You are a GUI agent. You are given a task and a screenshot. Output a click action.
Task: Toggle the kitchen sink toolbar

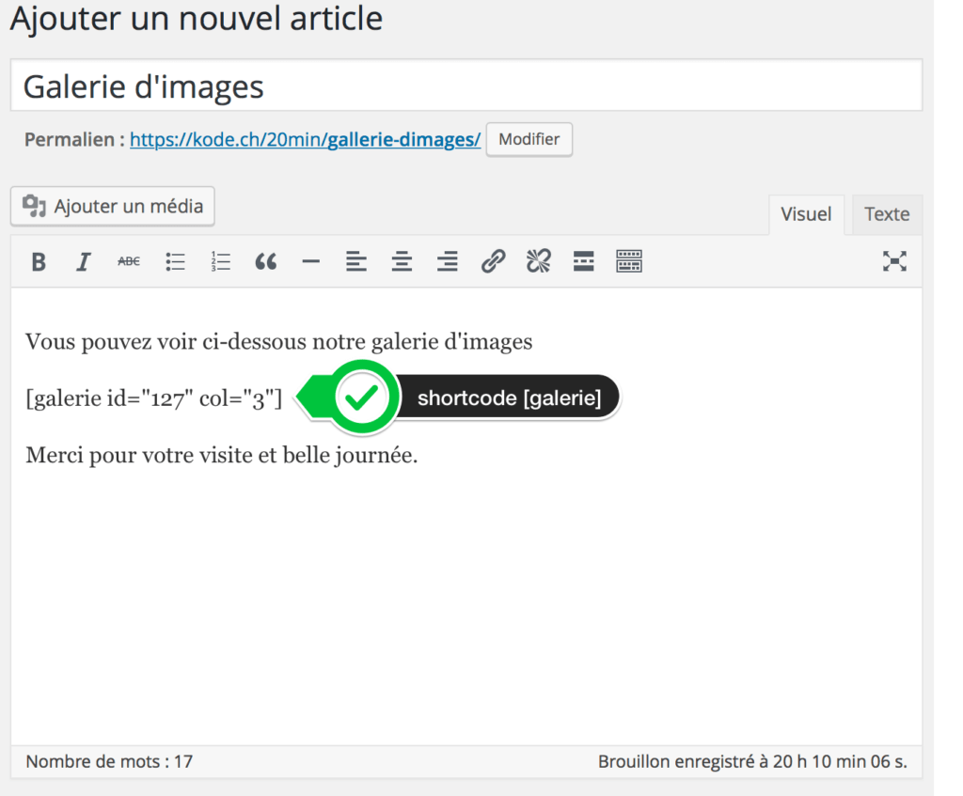[628, 261]
